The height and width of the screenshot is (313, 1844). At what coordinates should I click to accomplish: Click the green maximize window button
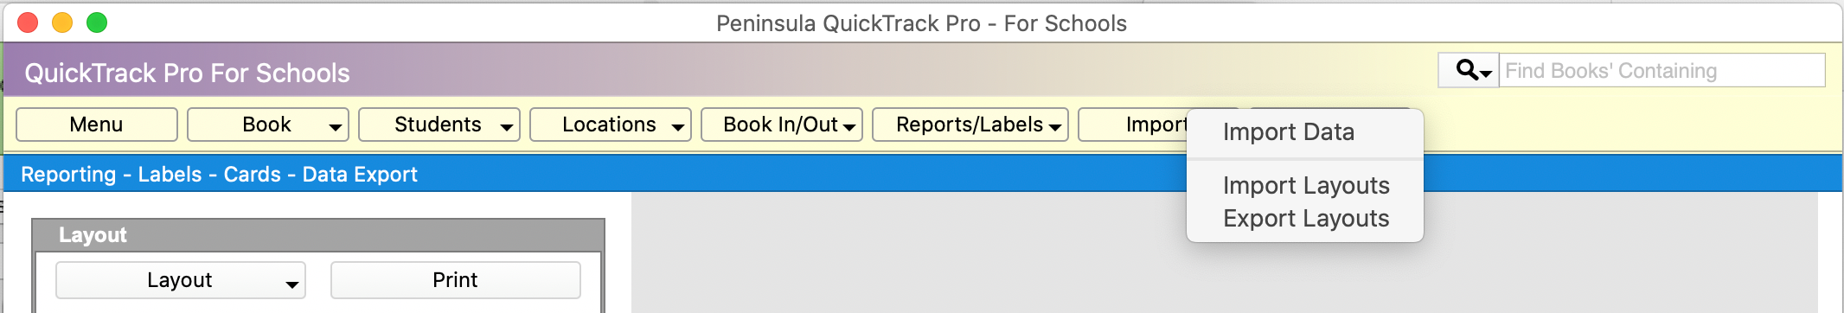[x=97, y=22]
